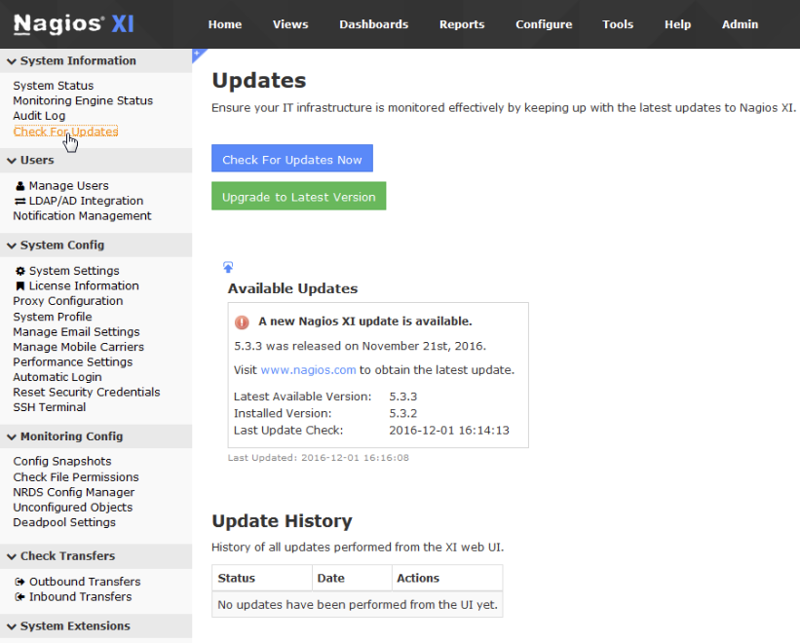Open SSH Terminal

tap(50, 407)
